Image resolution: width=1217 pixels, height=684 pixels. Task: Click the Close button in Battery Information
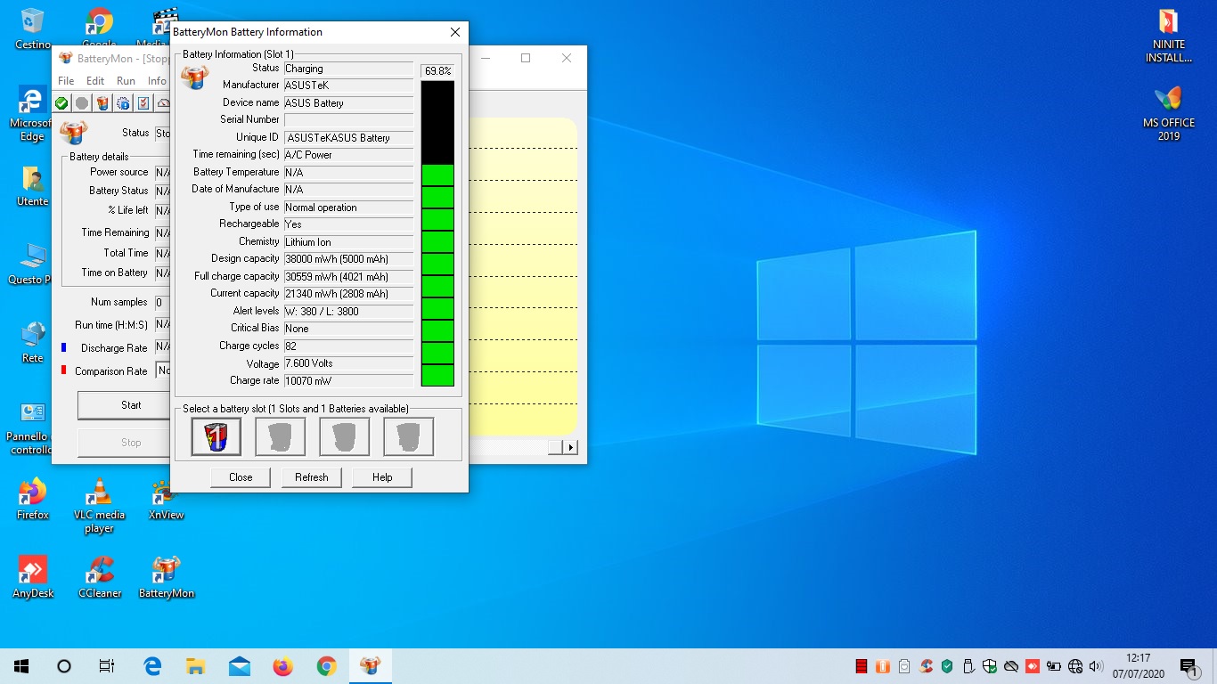241,477
